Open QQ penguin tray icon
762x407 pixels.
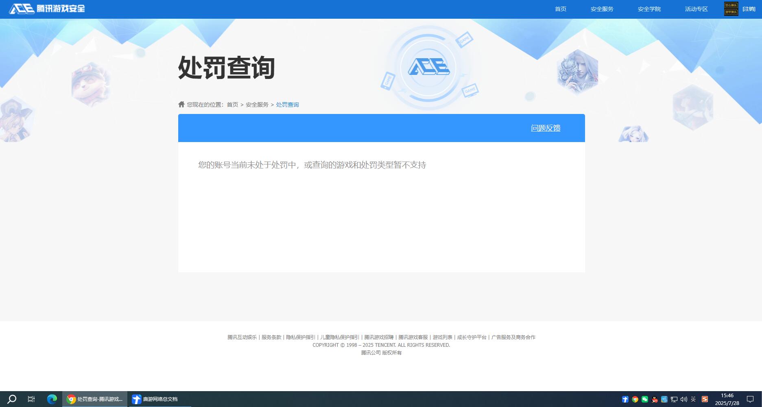[x=655, y=399]
